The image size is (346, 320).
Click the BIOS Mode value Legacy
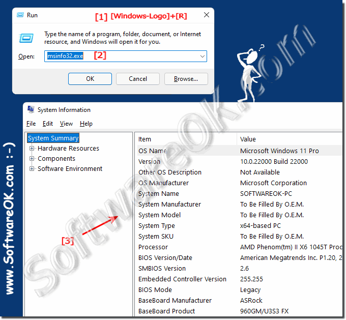[x=250, y=290]
